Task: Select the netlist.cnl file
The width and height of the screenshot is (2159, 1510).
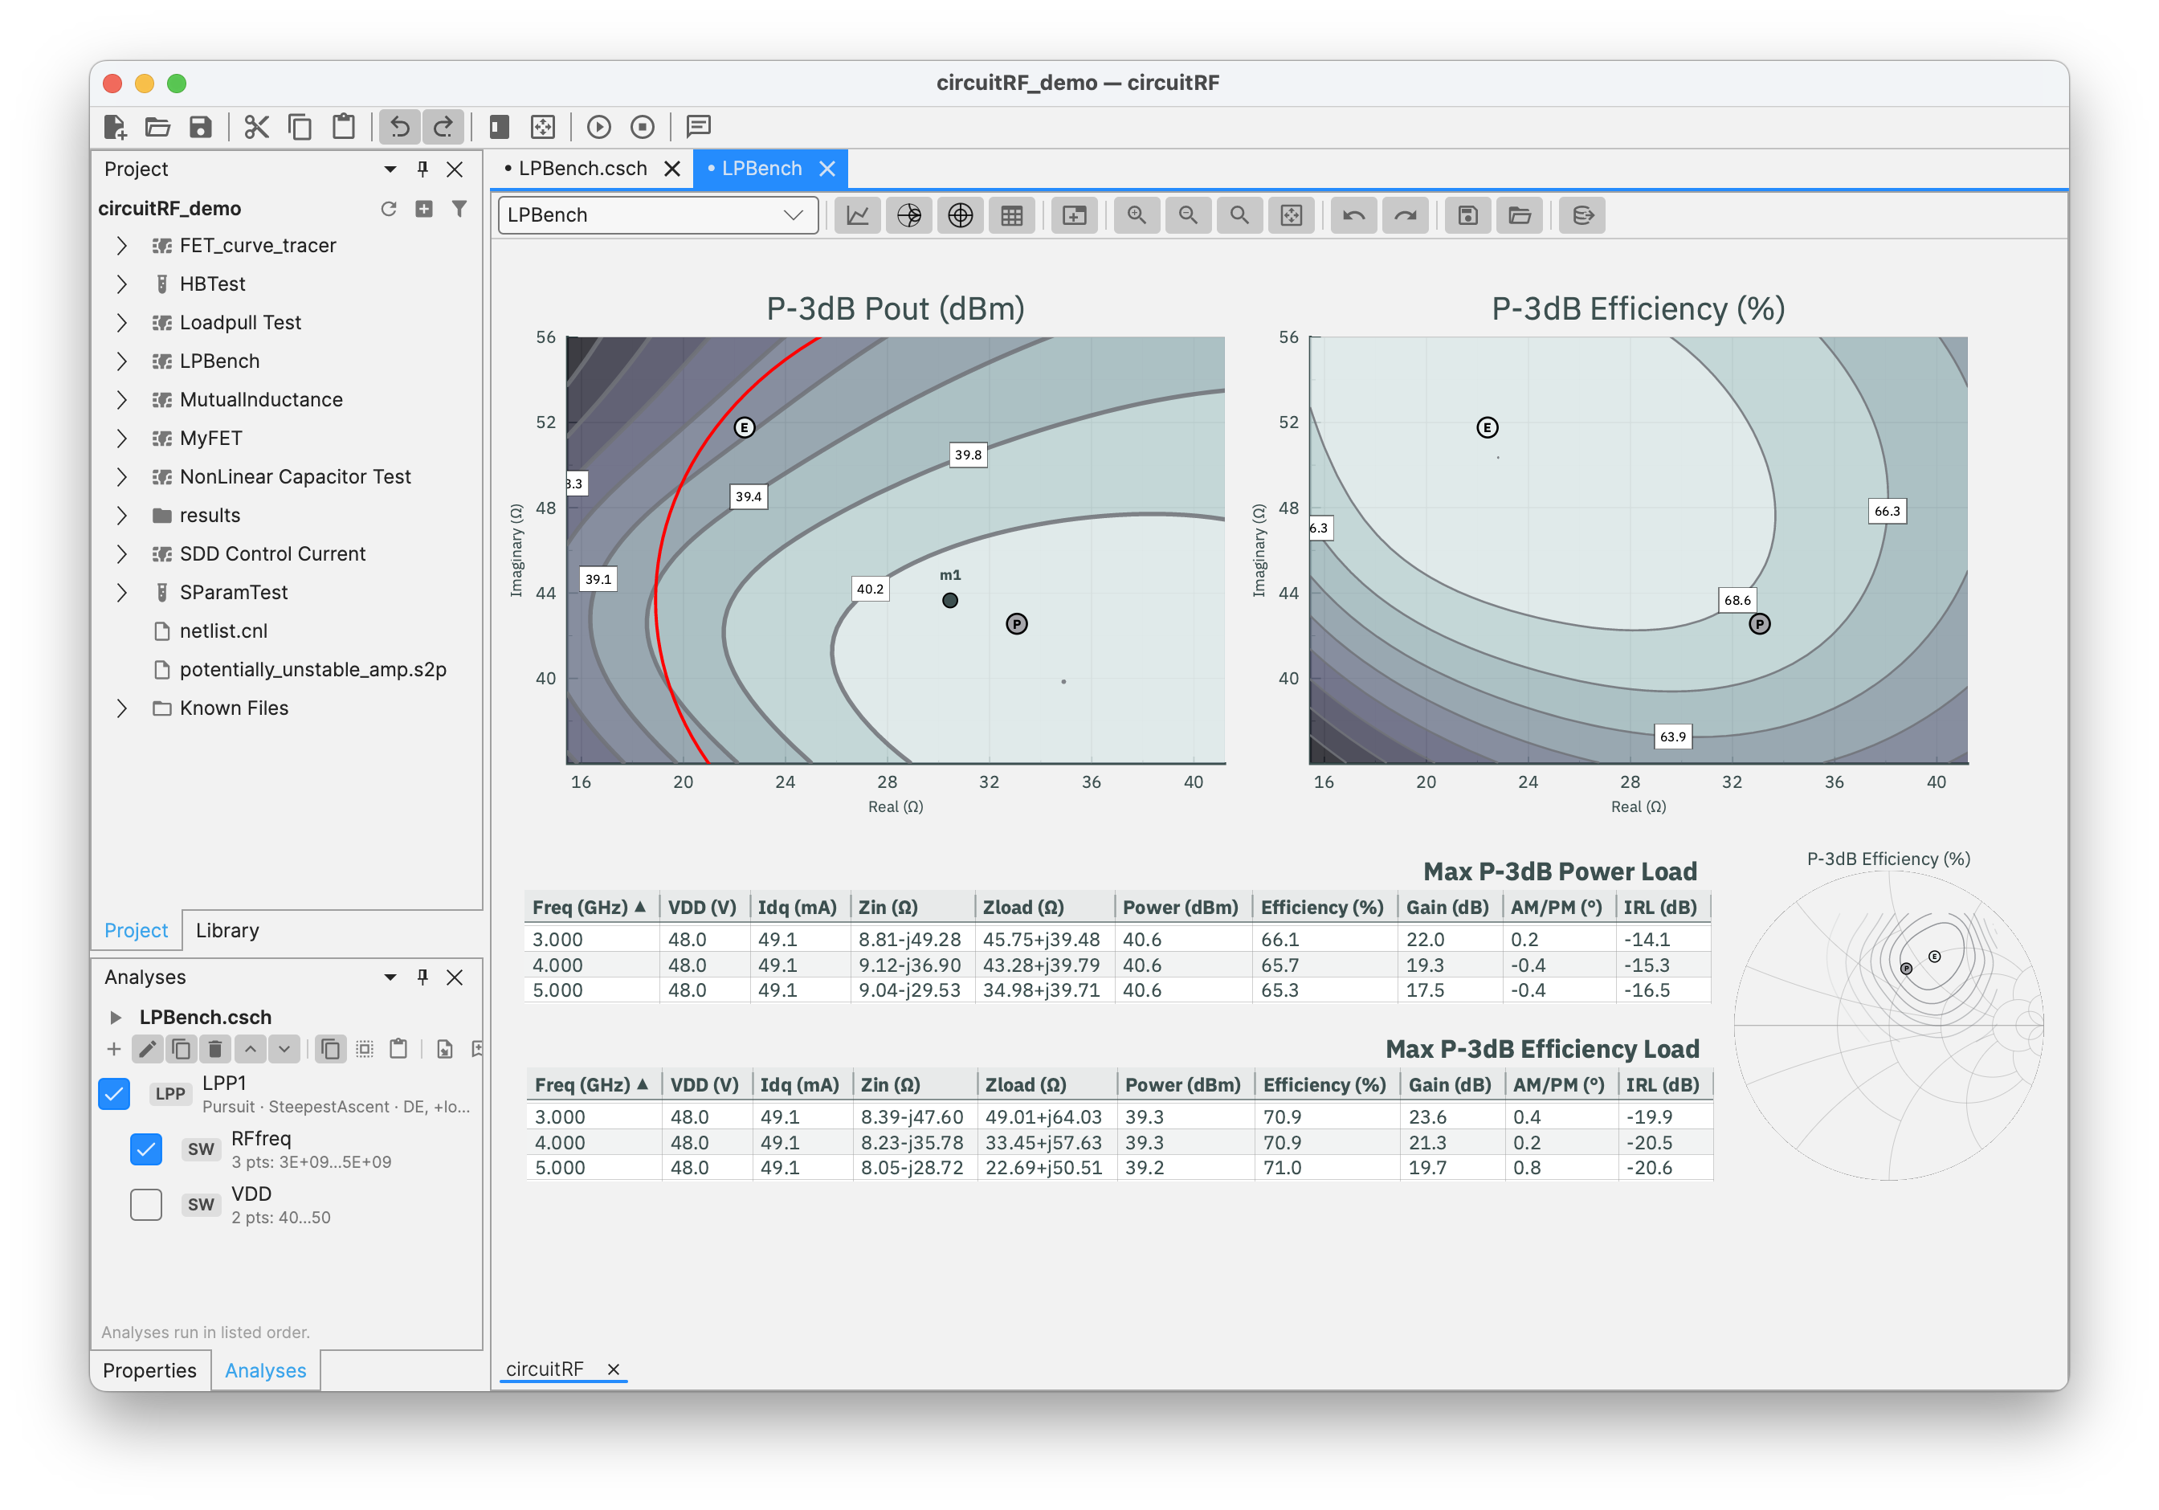Action: pos(224,631)
